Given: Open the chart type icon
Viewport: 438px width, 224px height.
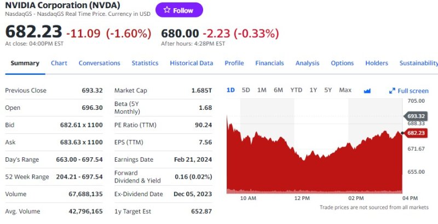Looking at the screenshot, I should point(367,90).
